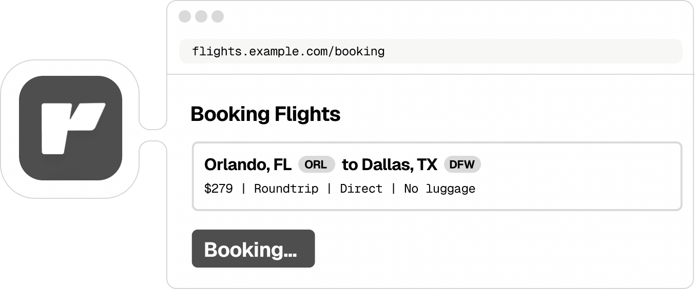695x289 pixels.
Task: Click the Orlando, FL origin text
Action: click(247, 164)
